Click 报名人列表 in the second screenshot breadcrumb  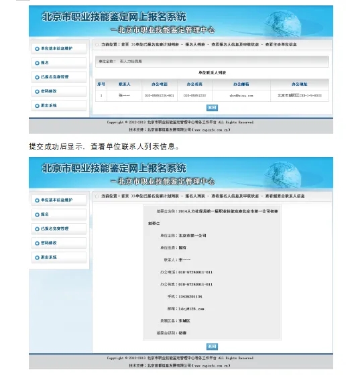point(195,196)
